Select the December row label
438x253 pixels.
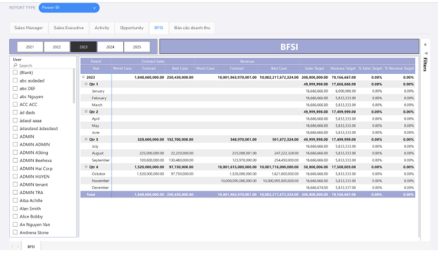point(100,188)
